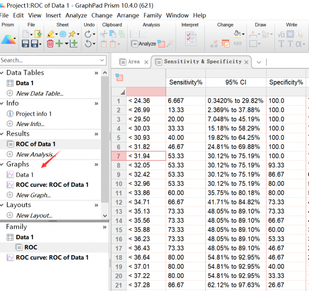Open the Search box dropdown arrow
The height and width of the screenshot is (291, 309).
tap(102, 60)
